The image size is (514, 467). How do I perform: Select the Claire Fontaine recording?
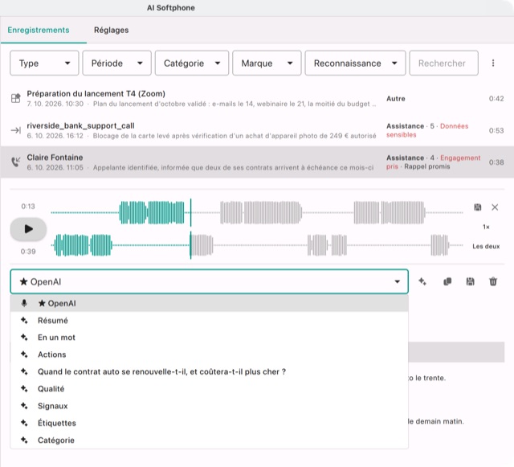pyautogui.click(x=257, y=162)
